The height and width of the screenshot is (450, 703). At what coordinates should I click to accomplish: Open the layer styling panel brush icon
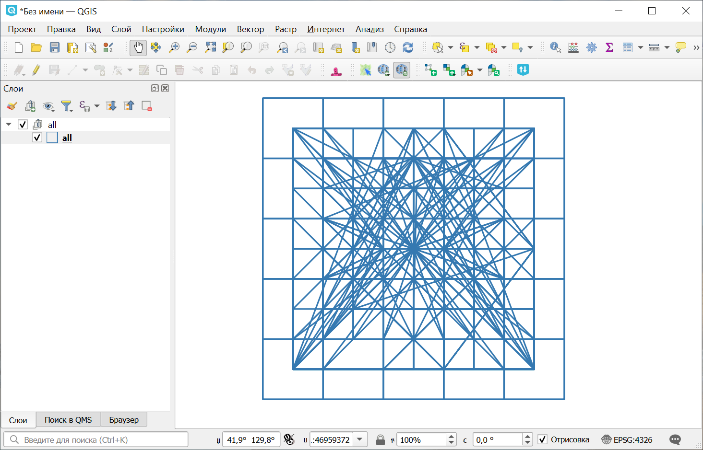[12, 106]
